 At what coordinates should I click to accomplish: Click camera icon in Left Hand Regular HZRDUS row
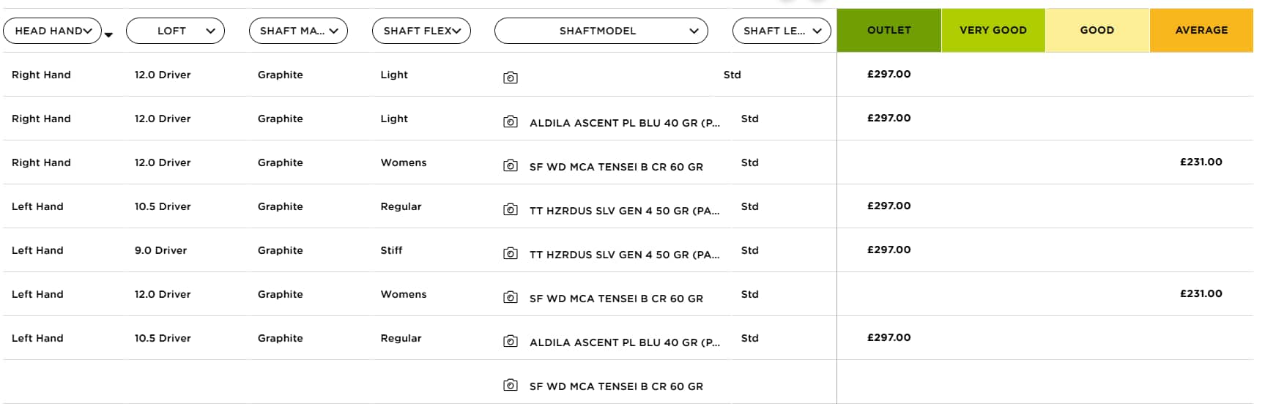point(511,209)
